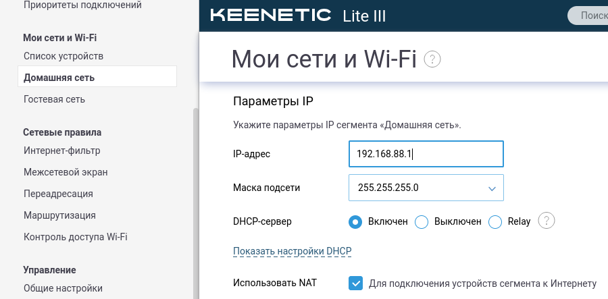The image size is (608, 299).
Task: Click the IP-адрес input field
Action: pyautogui.click(x=426, y=154)
